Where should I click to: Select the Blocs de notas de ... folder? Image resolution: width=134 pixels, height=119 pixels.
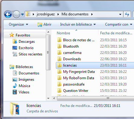pos(79,40)
